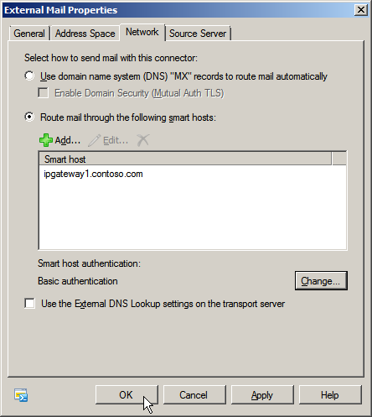Image resolution: width=372 pixels, height=417 pixels.
Task: Select Route mail through smart hosts option
Action: [x=29, y=117]
